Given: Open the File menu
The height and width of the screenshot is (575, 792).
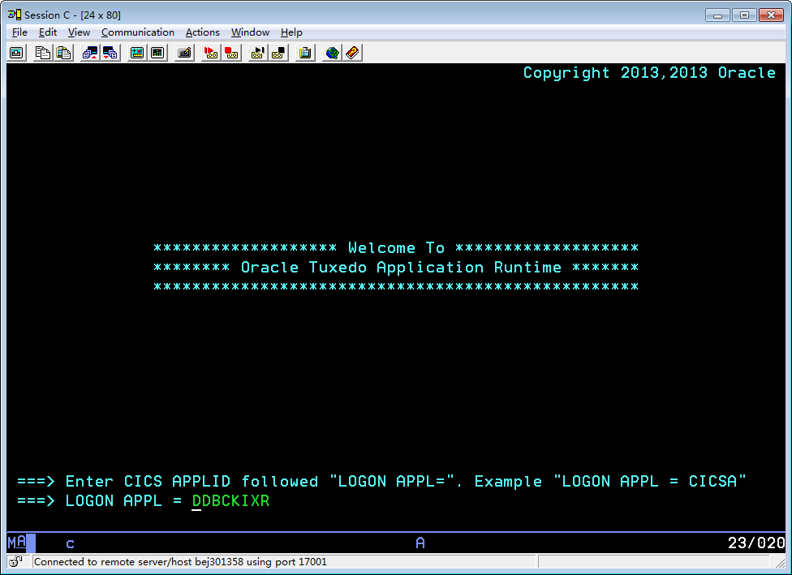Looking at the screenshot, I should (19, 32).
